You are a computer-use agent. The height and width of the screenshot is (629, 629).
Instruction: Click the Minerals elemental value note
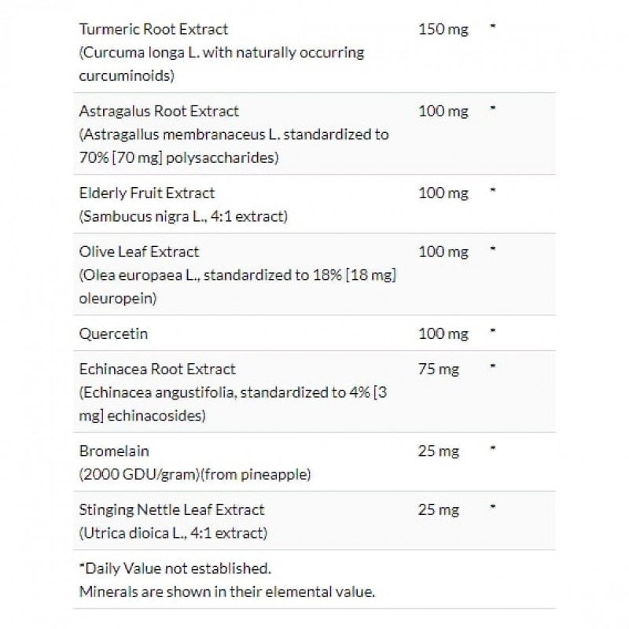[x=227, y=590]
